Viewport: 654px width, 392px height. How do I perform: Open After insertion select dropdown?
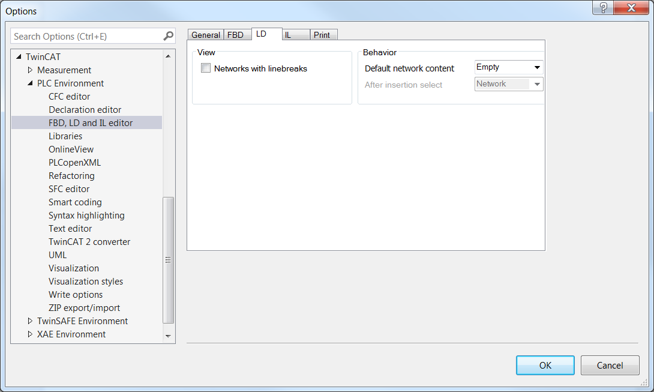[509, 84]
